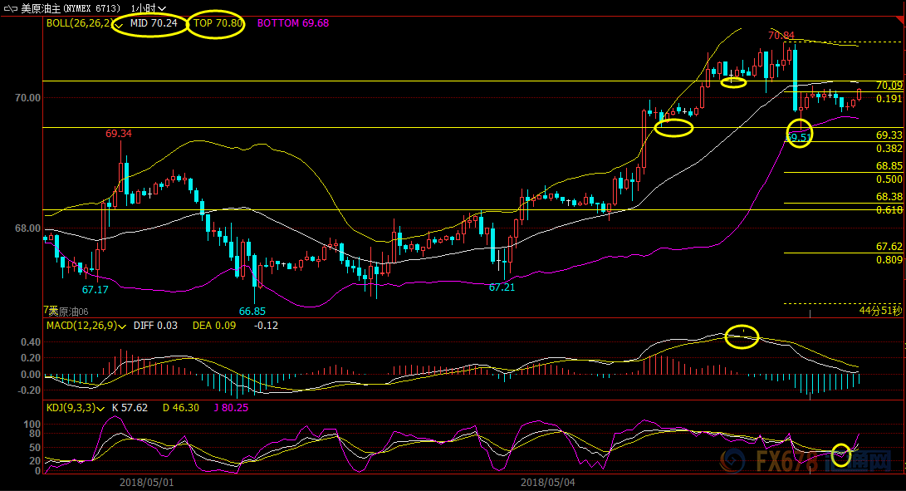Expand the KDJ(9,3,3) indicator dropdown
The width and height of the screenshot is (906, 491).
coord(100,408)
